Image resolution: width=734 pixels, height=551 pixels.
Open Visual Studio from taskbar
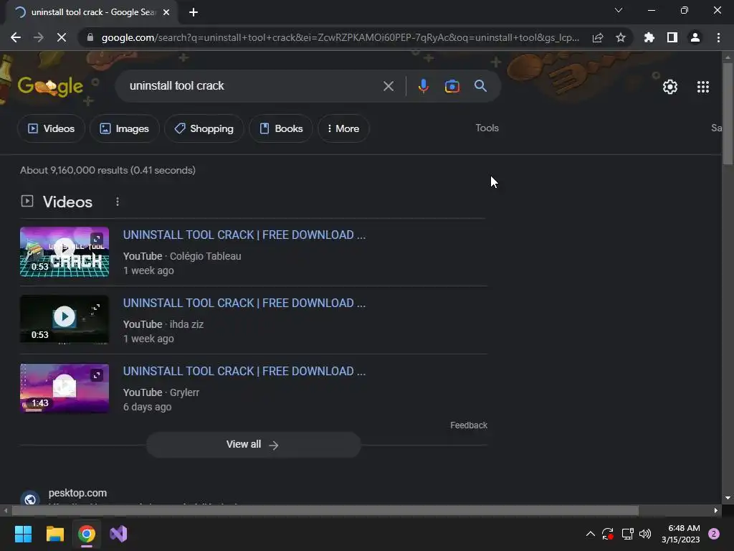118,534
